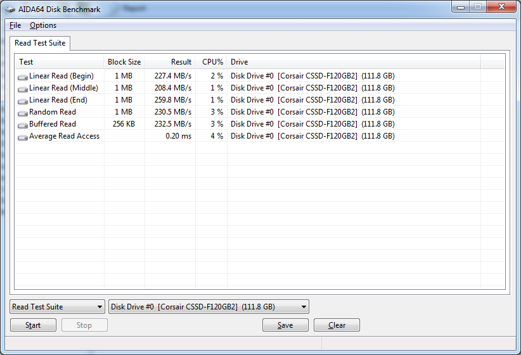The height and width of the screenshot is (355, 521).
Task: Click the 256 KB block size cell
Action: pyautogui.click(x=124, y=124)
